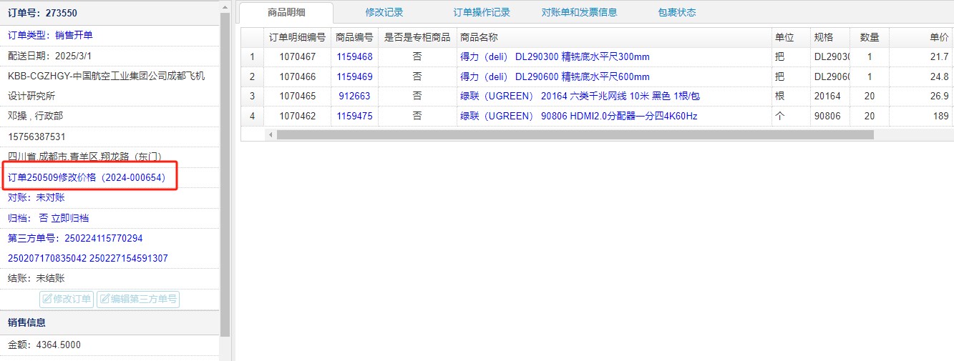Click the table scrollbar left arrow
This screenshot has height=361, width=954.
coord(271,134)
